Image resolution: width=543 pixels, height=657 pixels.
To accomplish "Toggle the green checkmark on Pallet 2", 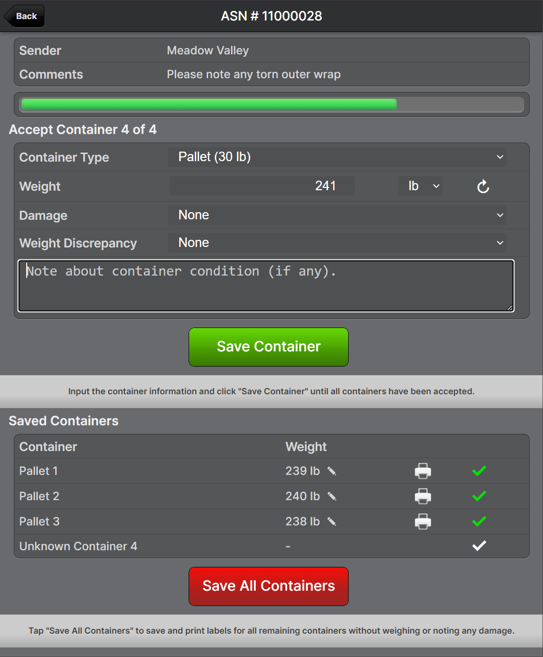I will click(479, 496).
